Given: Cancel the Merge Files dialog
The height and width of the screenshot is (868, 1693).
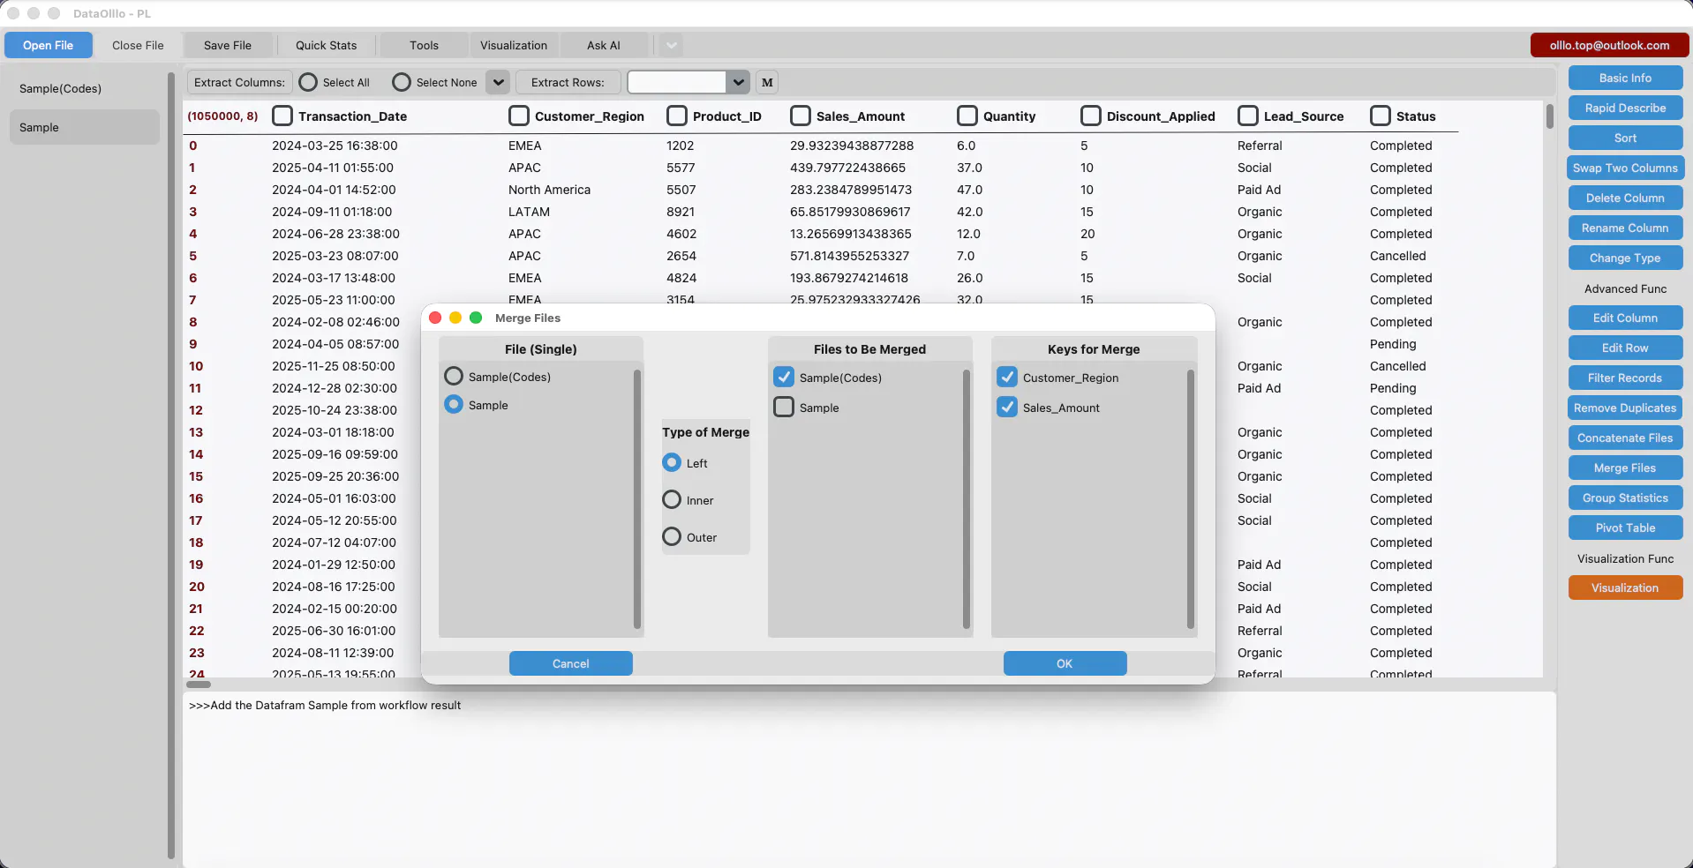Looking at the screenshot, I should (571, 663).
